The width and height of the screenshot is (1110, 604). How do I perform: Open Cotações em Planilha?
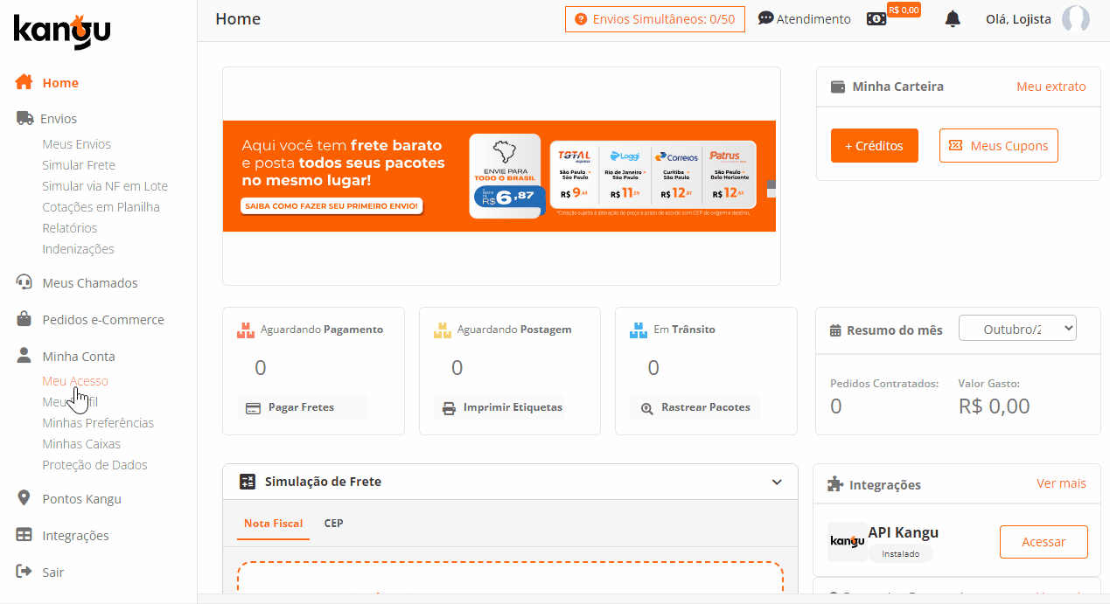tap(101, 207)
